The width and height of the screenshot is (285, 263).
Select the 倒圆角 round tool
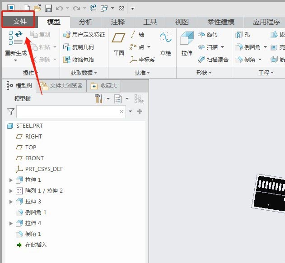pos(248,47)
